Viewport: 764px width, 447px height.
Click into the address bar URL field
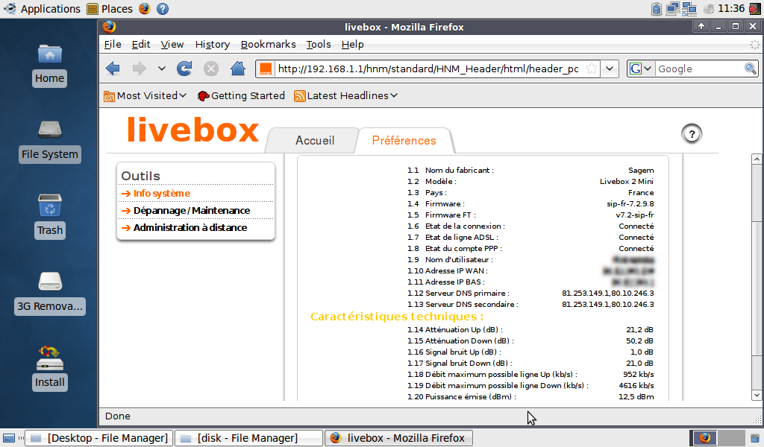pos(428,69)
